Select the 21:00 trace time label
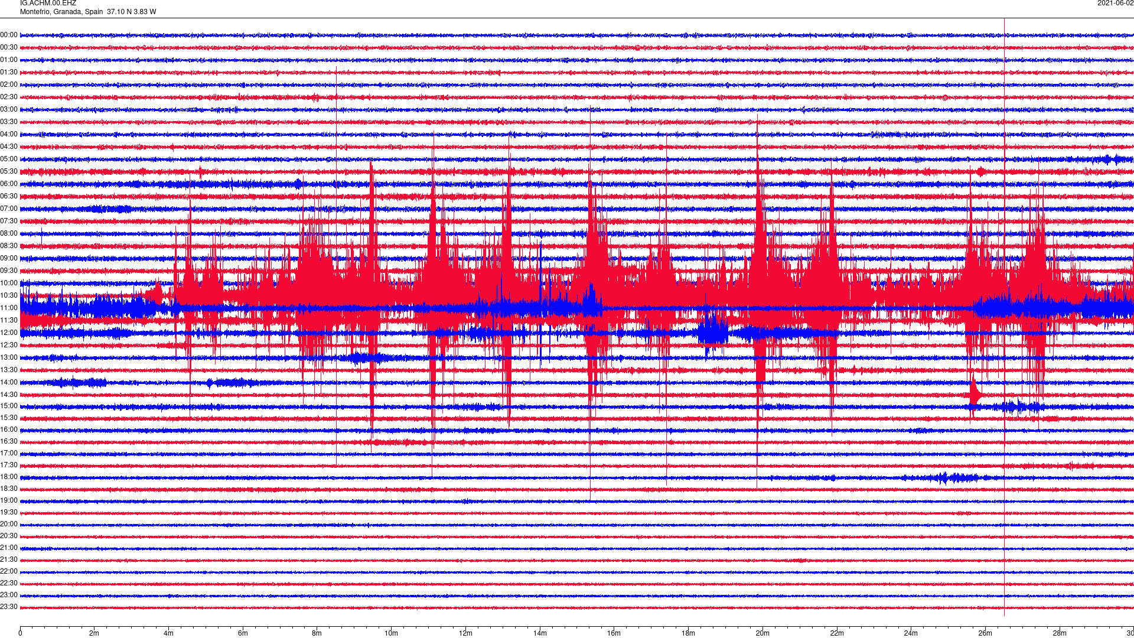 [x=9, y=548]
